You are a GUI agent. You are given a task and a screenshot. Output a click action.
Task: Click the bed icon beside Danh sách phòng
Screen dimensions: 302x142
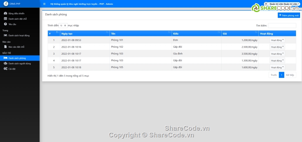point(5,58)
